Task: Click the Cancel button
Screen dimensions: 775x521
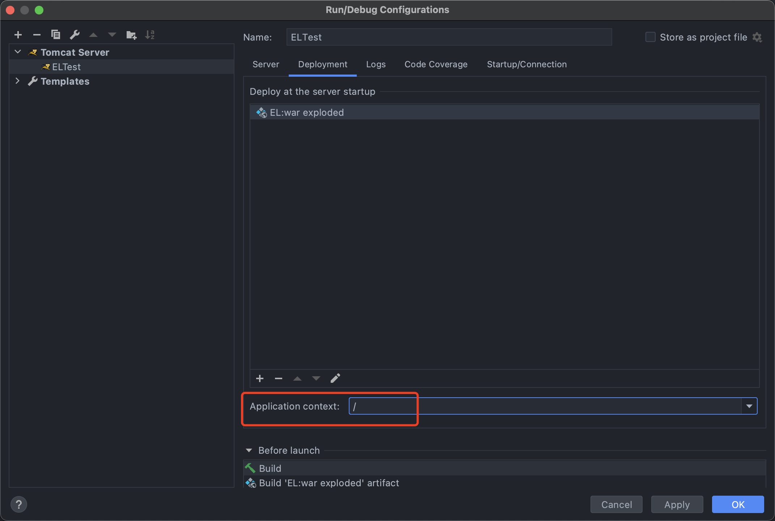Action: coord(616,504)
